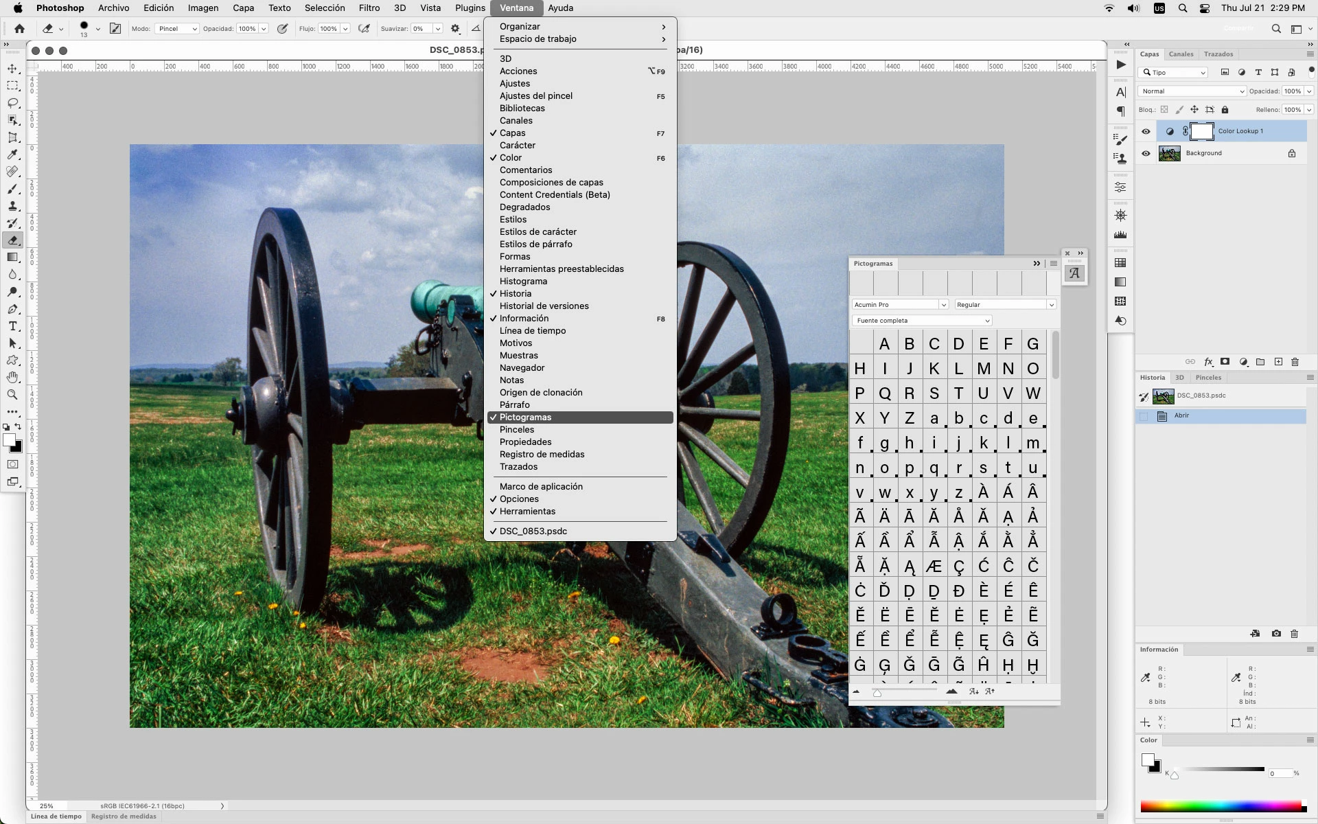Select the Hand tool

tap(12, 378)
